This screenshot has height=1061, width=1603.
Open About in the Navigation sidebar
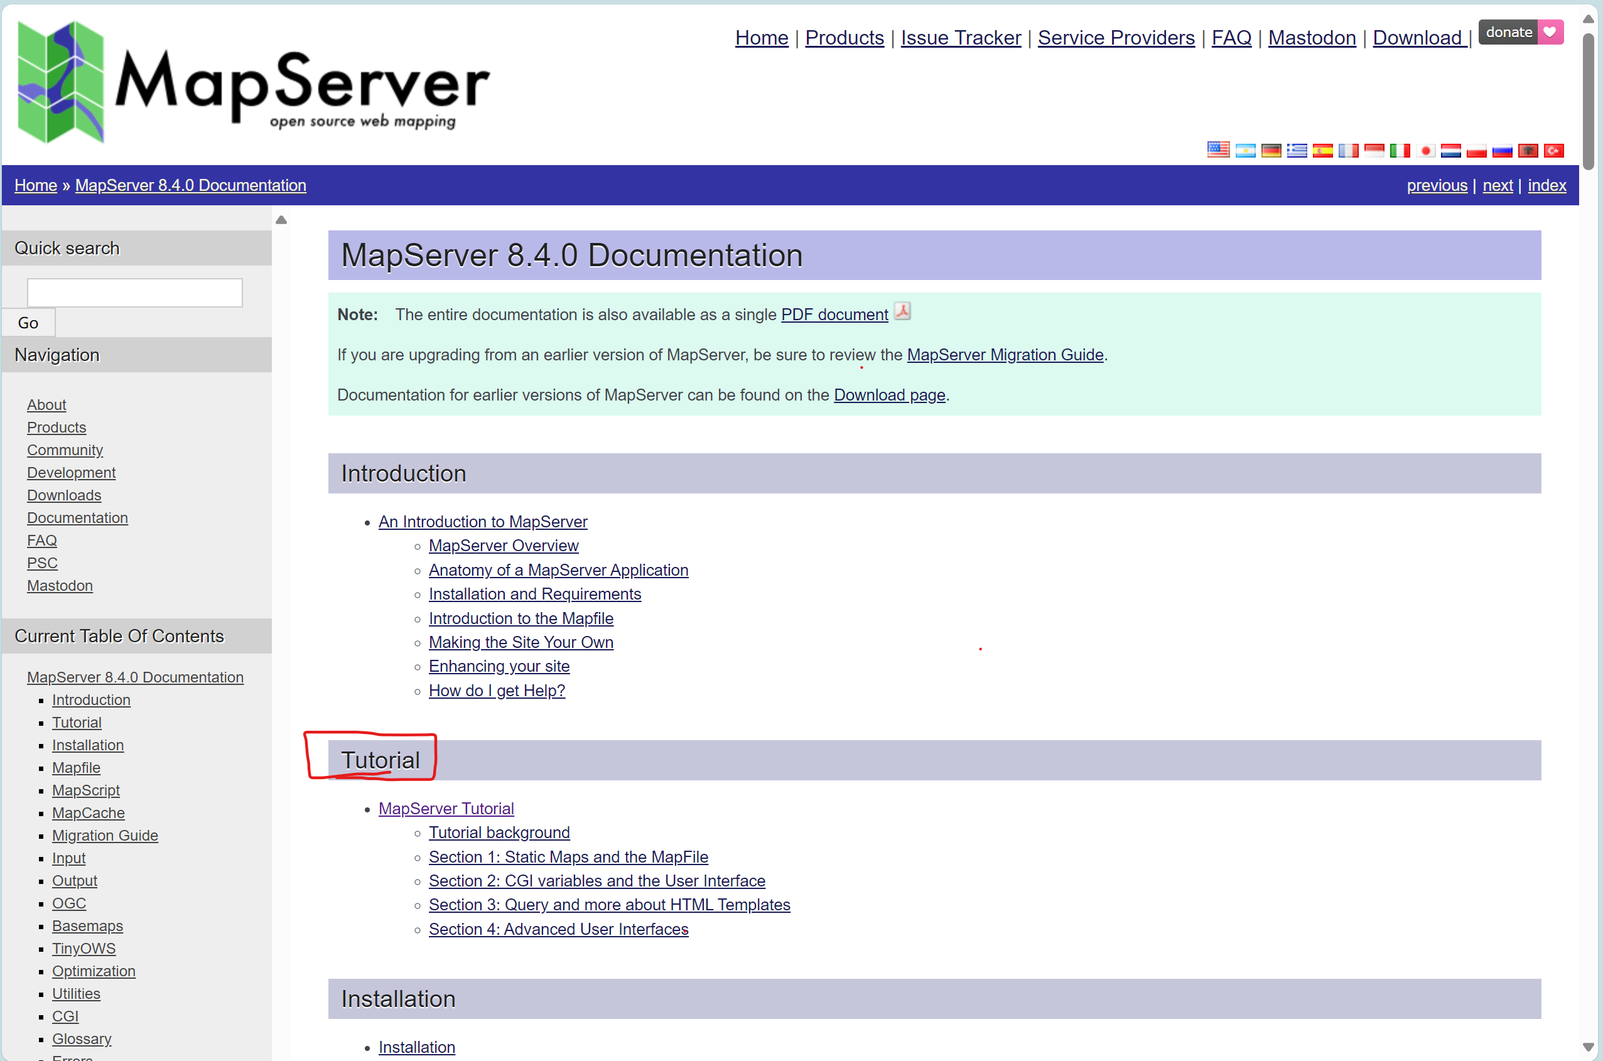point(46,405)
